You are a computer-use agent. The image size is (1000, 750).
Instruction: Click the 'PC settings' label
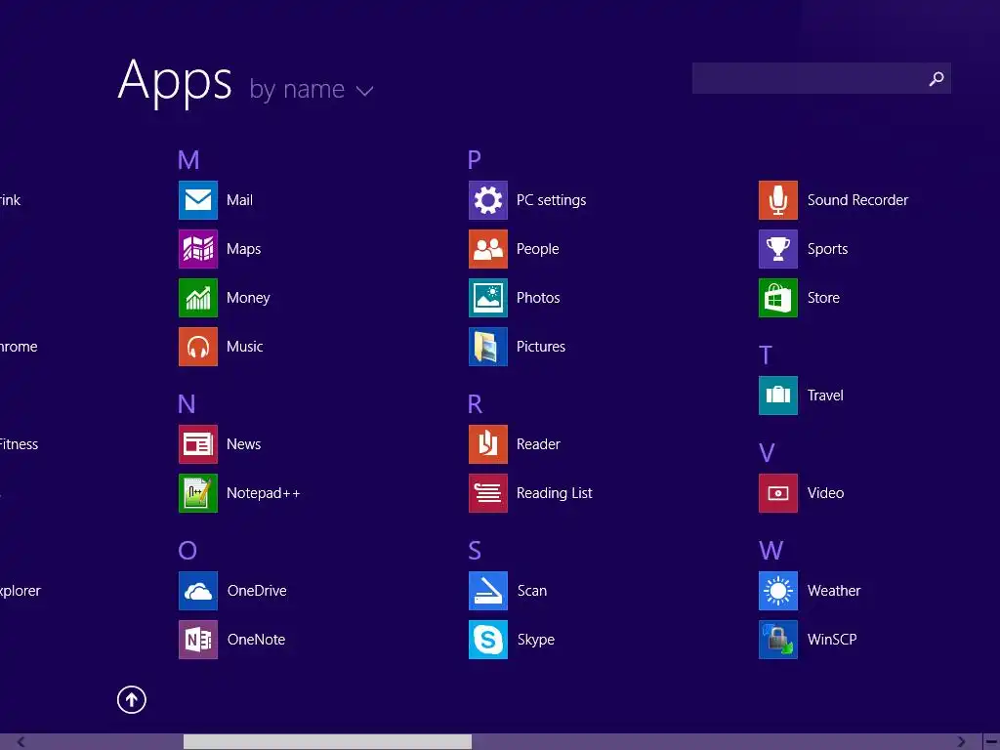(x=551, y=200)
